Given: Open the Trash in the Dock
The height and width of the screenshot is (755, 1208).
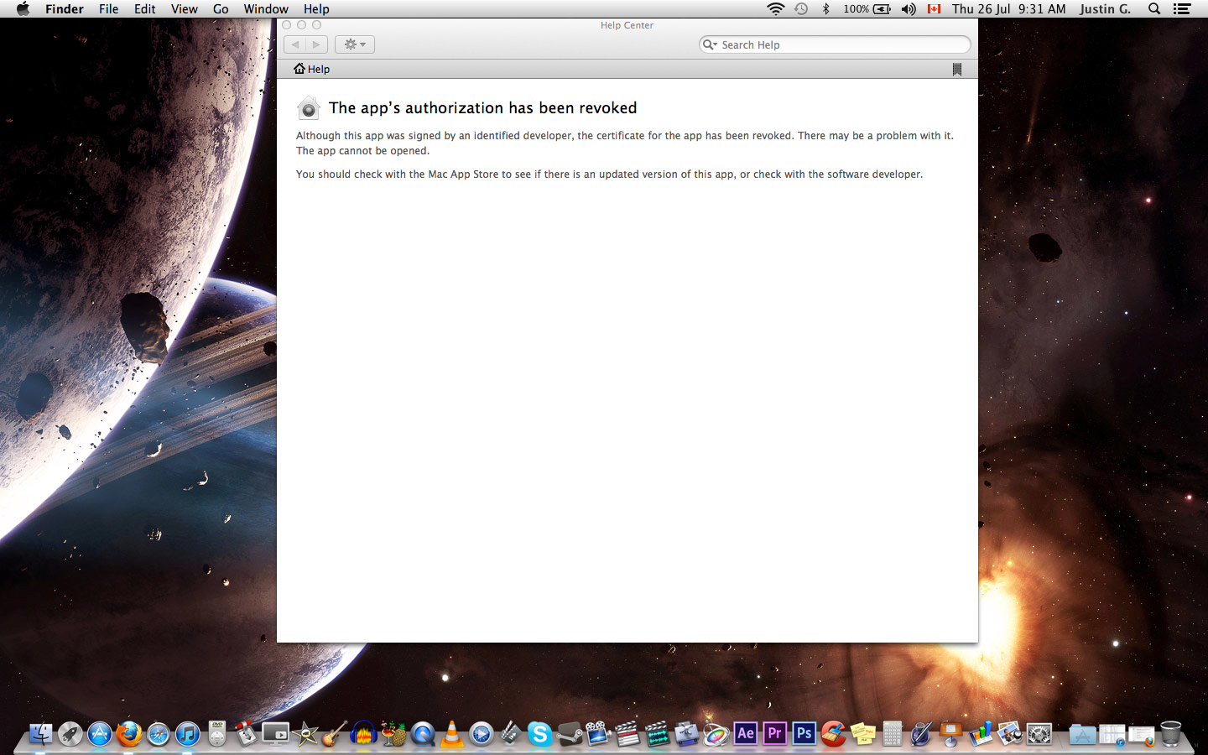Looking at the screenshot, I should coord(1170,733).
